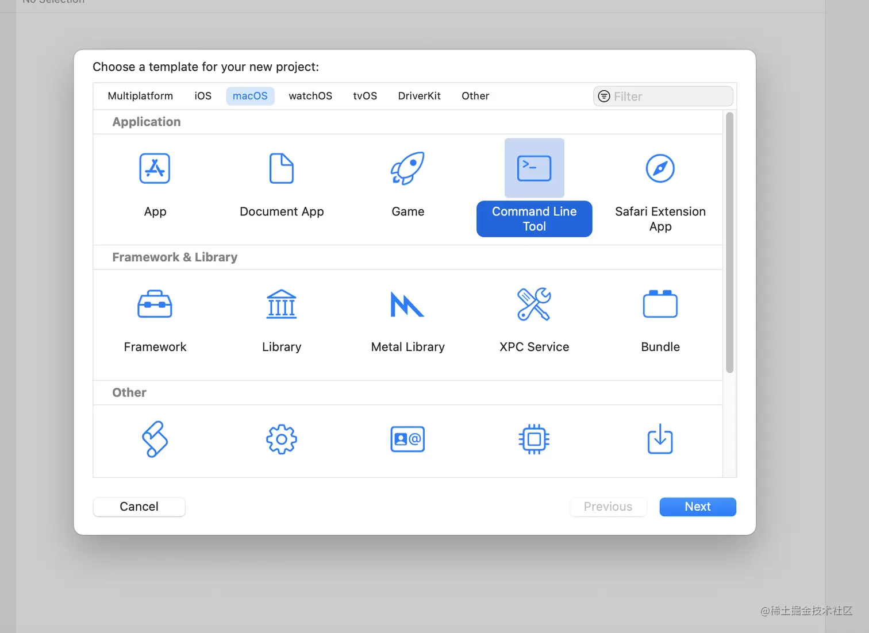Choose the Safari Extension App compass icon
The height and width of the screenshot is (633, 869).
(x=660, y=168)
